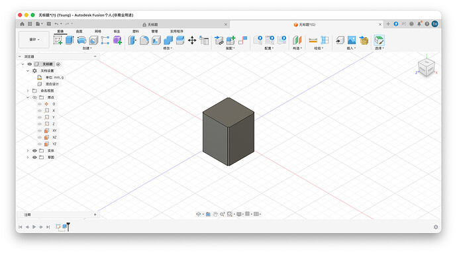Open the notifications bell icon
This screenshot has height=253, width=457.
419,24
